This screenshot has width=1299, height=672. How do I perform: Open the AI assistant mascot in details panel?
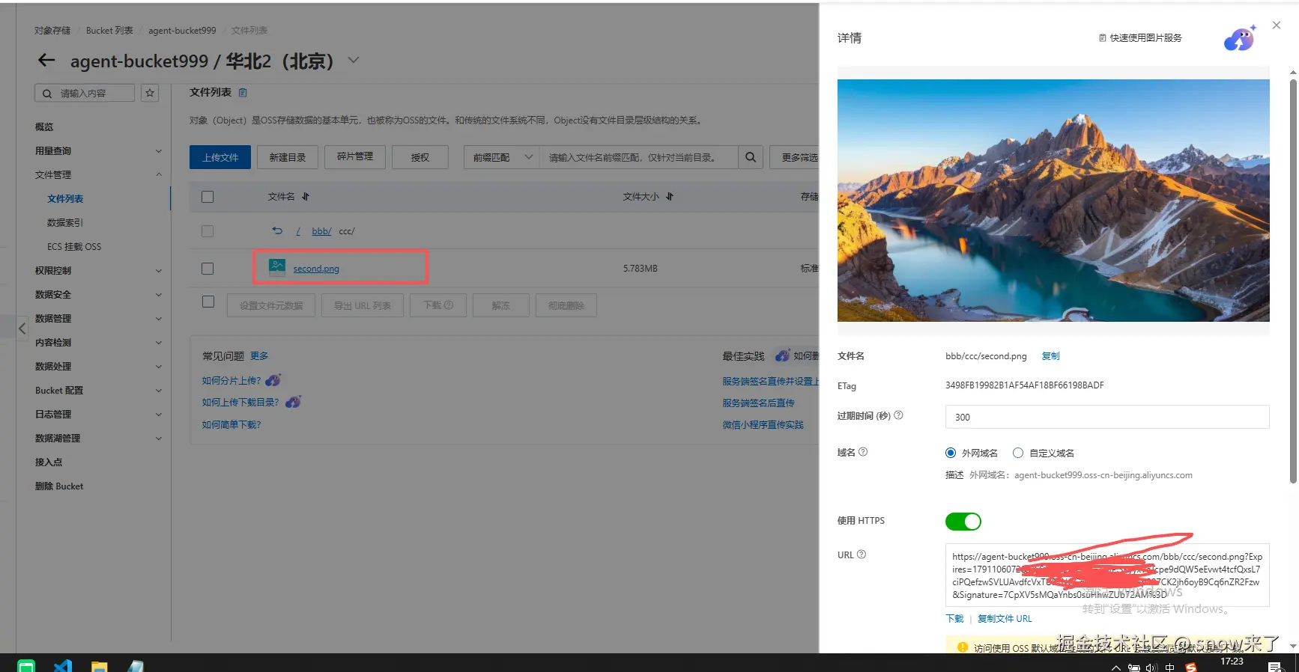pos(1240,38)
